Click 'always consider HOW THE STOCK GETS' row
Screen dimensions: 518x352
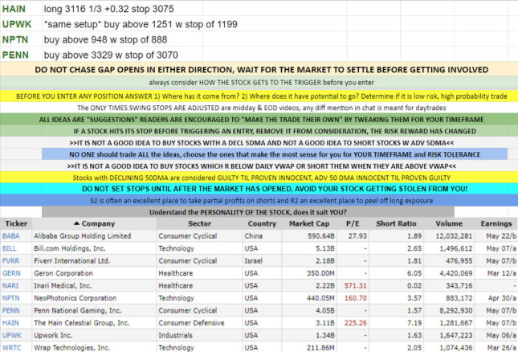click(x=259, y=83)
